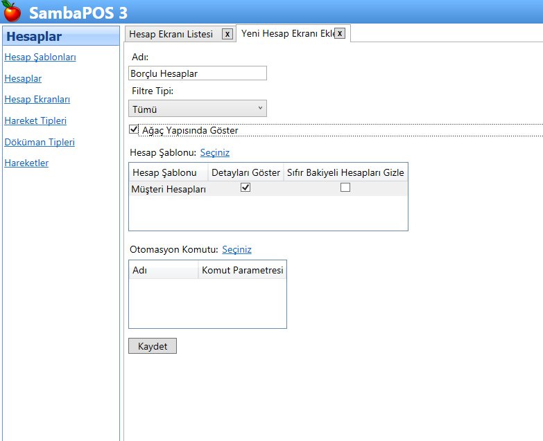This screenshot has height=441, width=543.
Task: Enable Sıfır Bakiyeli Hesapları Gizle checkbox
Action: (x=345, y=188)
